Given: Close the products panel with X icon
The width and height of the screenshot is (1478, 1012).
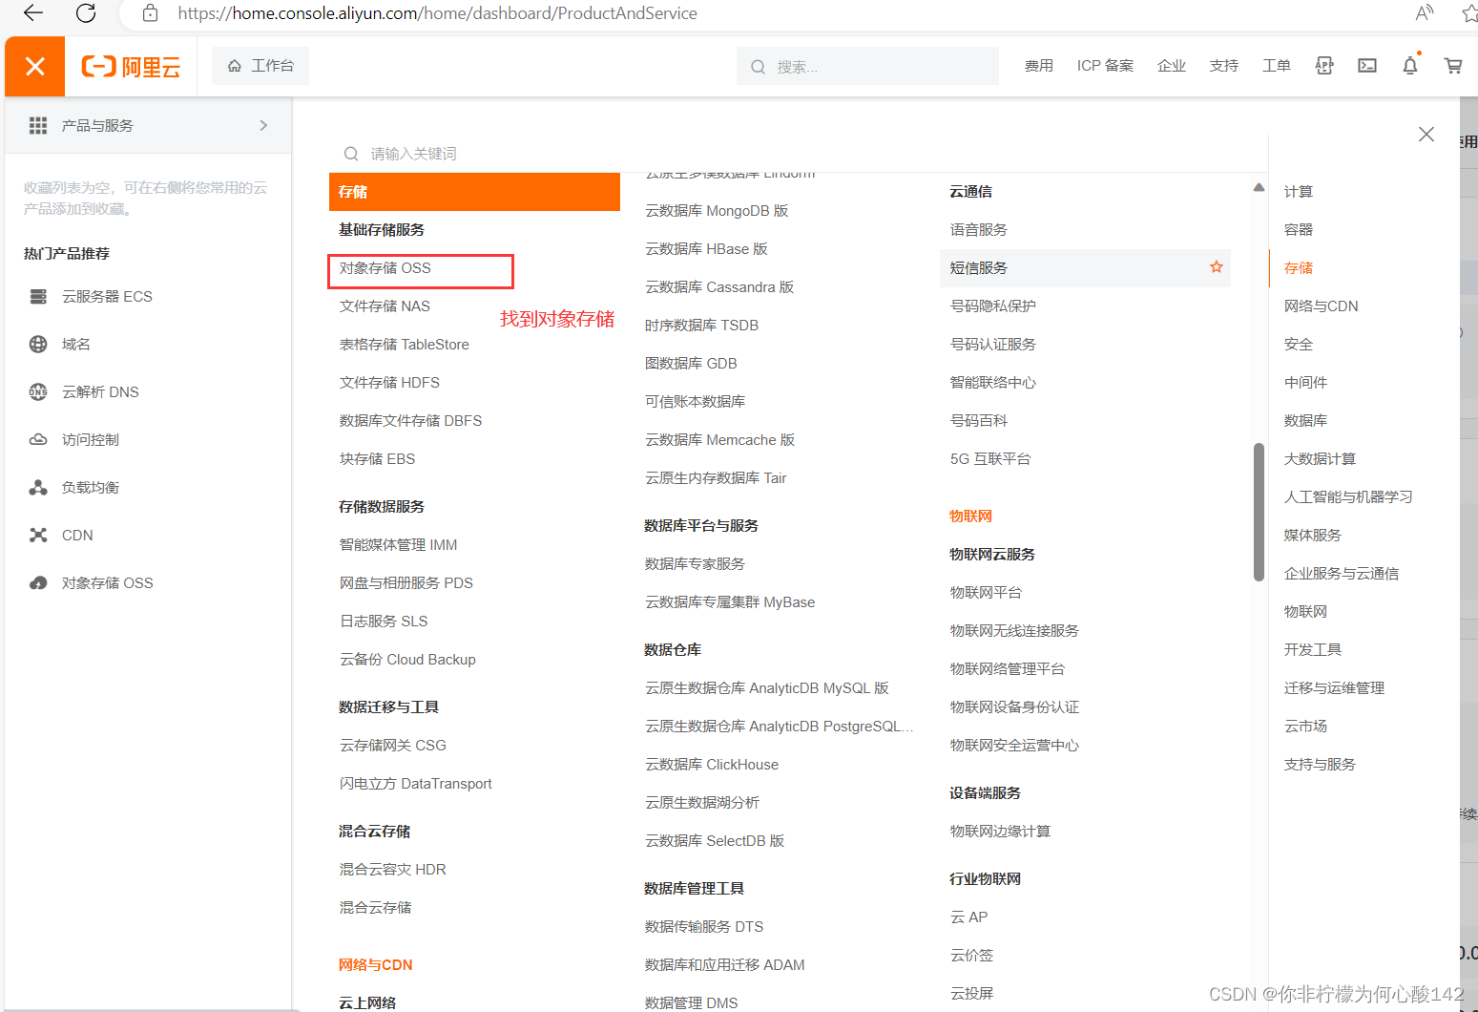Looking at the screenshot, I should pos(1426,135).
